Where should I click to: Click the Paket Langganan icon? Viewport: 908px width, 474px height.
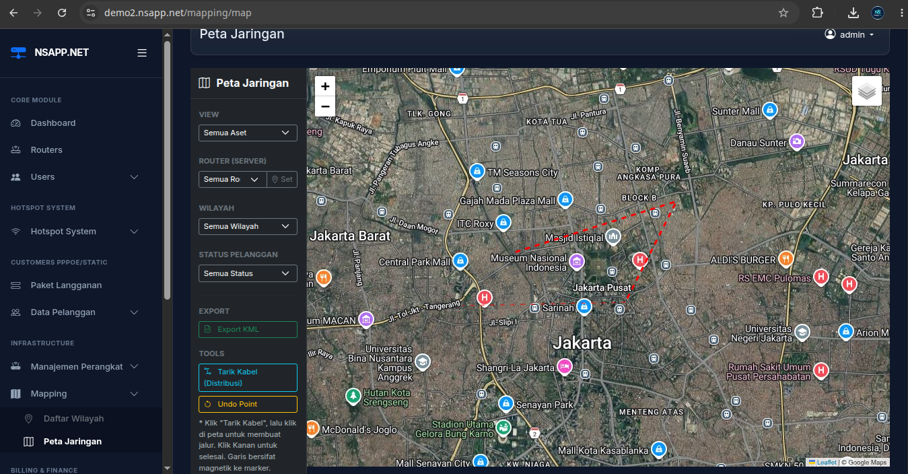pos(16,285)
